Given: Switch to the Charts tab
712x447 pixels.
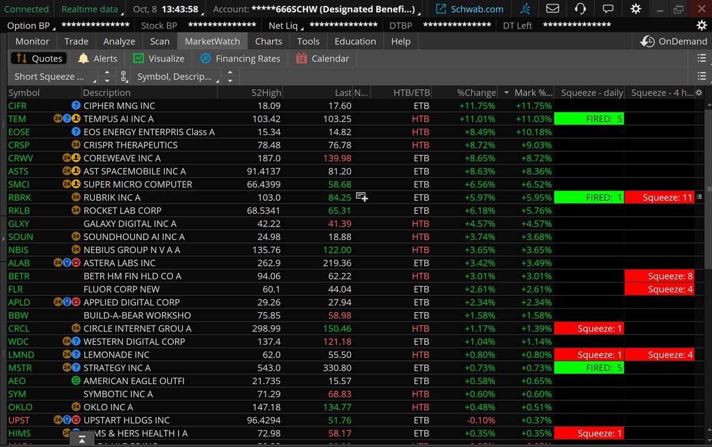Looking at the screenshot, I should (268, 41).
